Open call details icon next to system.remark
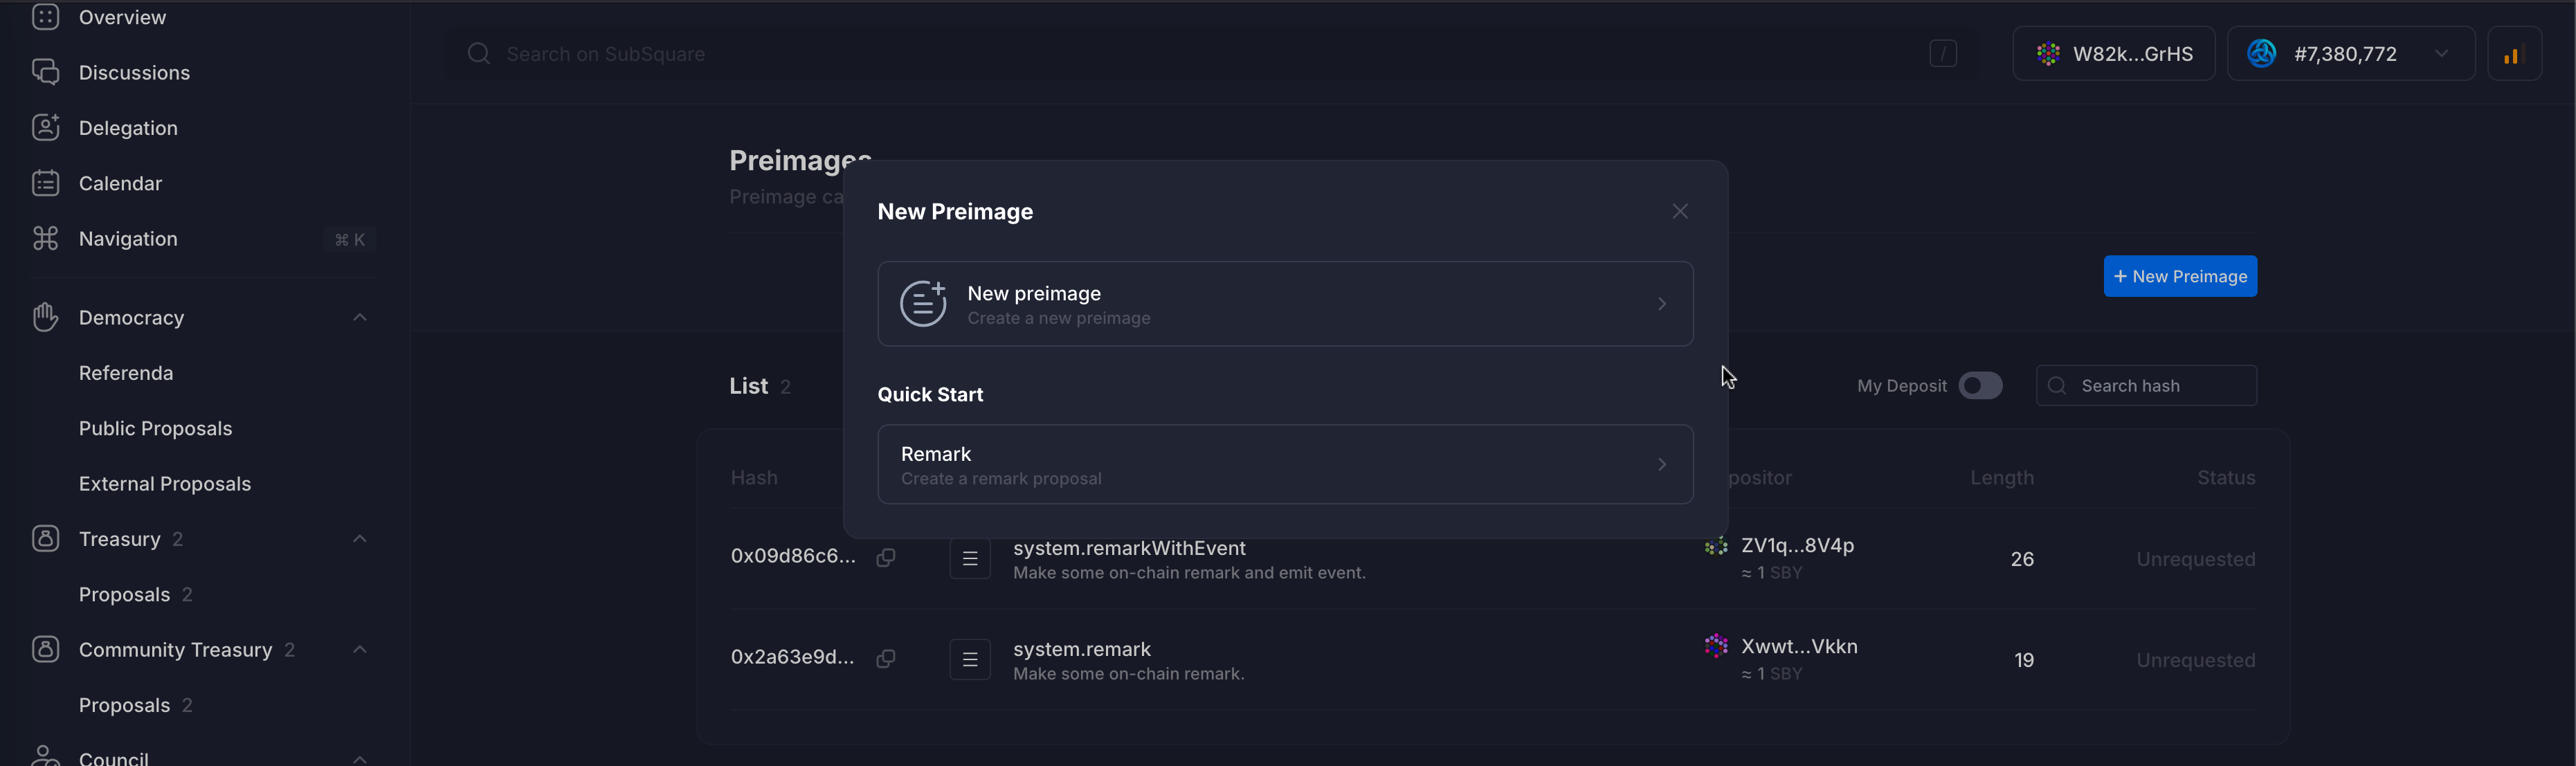Image resolution: width=2576 pixels, height=766 pixels. click(969, 659)
